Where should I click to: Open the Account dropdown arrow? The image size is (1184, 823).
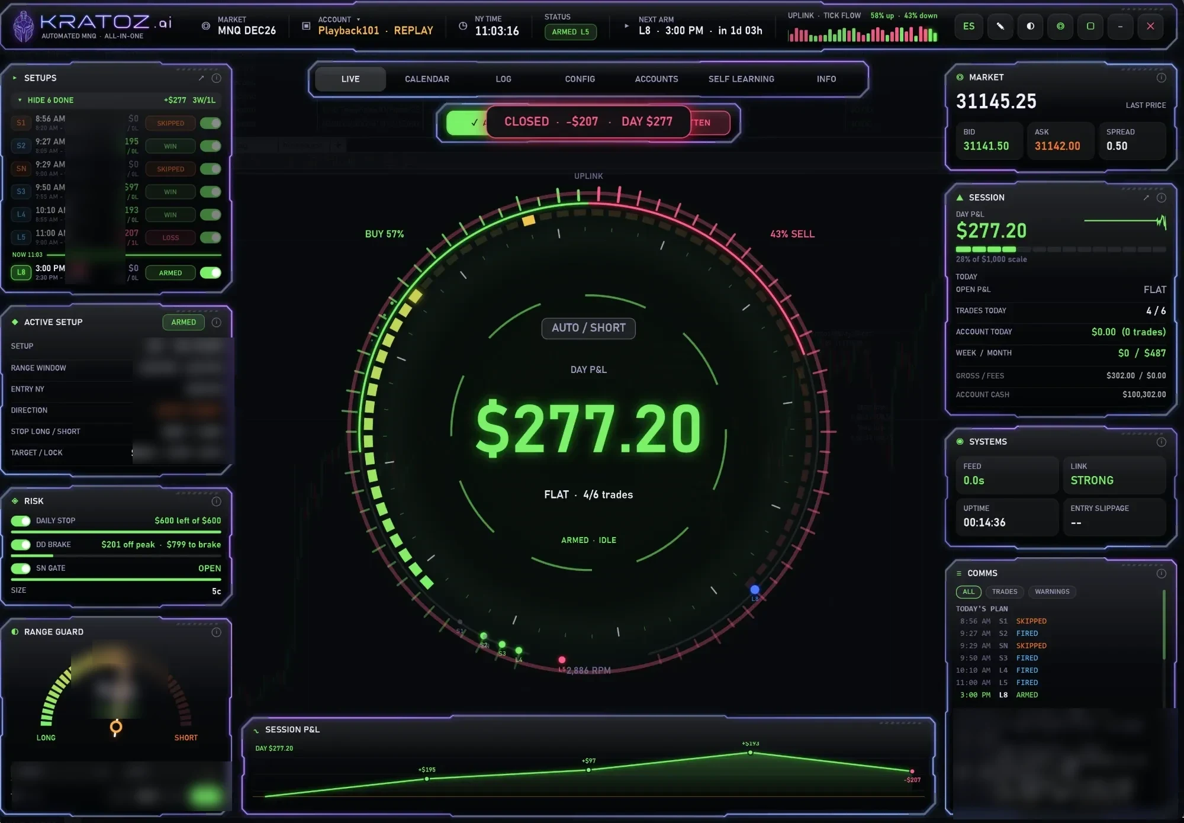pyautogui.click(x=358, y=20)
